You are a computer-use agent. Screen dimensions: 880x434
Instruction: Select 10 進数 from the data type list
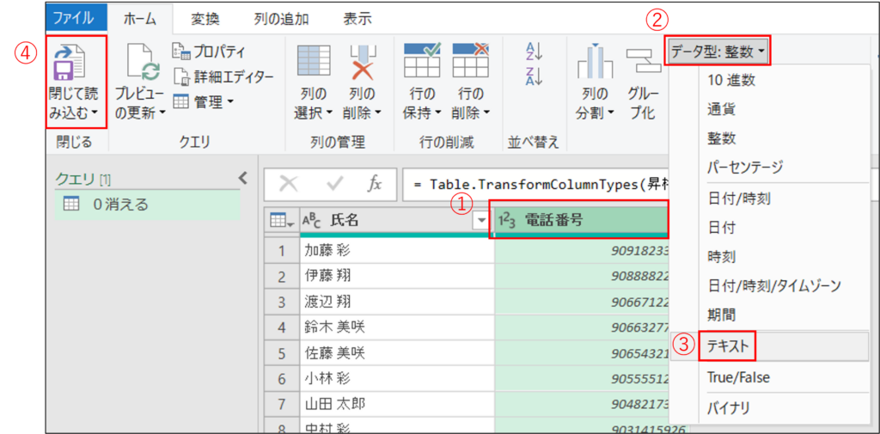click(732, 80)
